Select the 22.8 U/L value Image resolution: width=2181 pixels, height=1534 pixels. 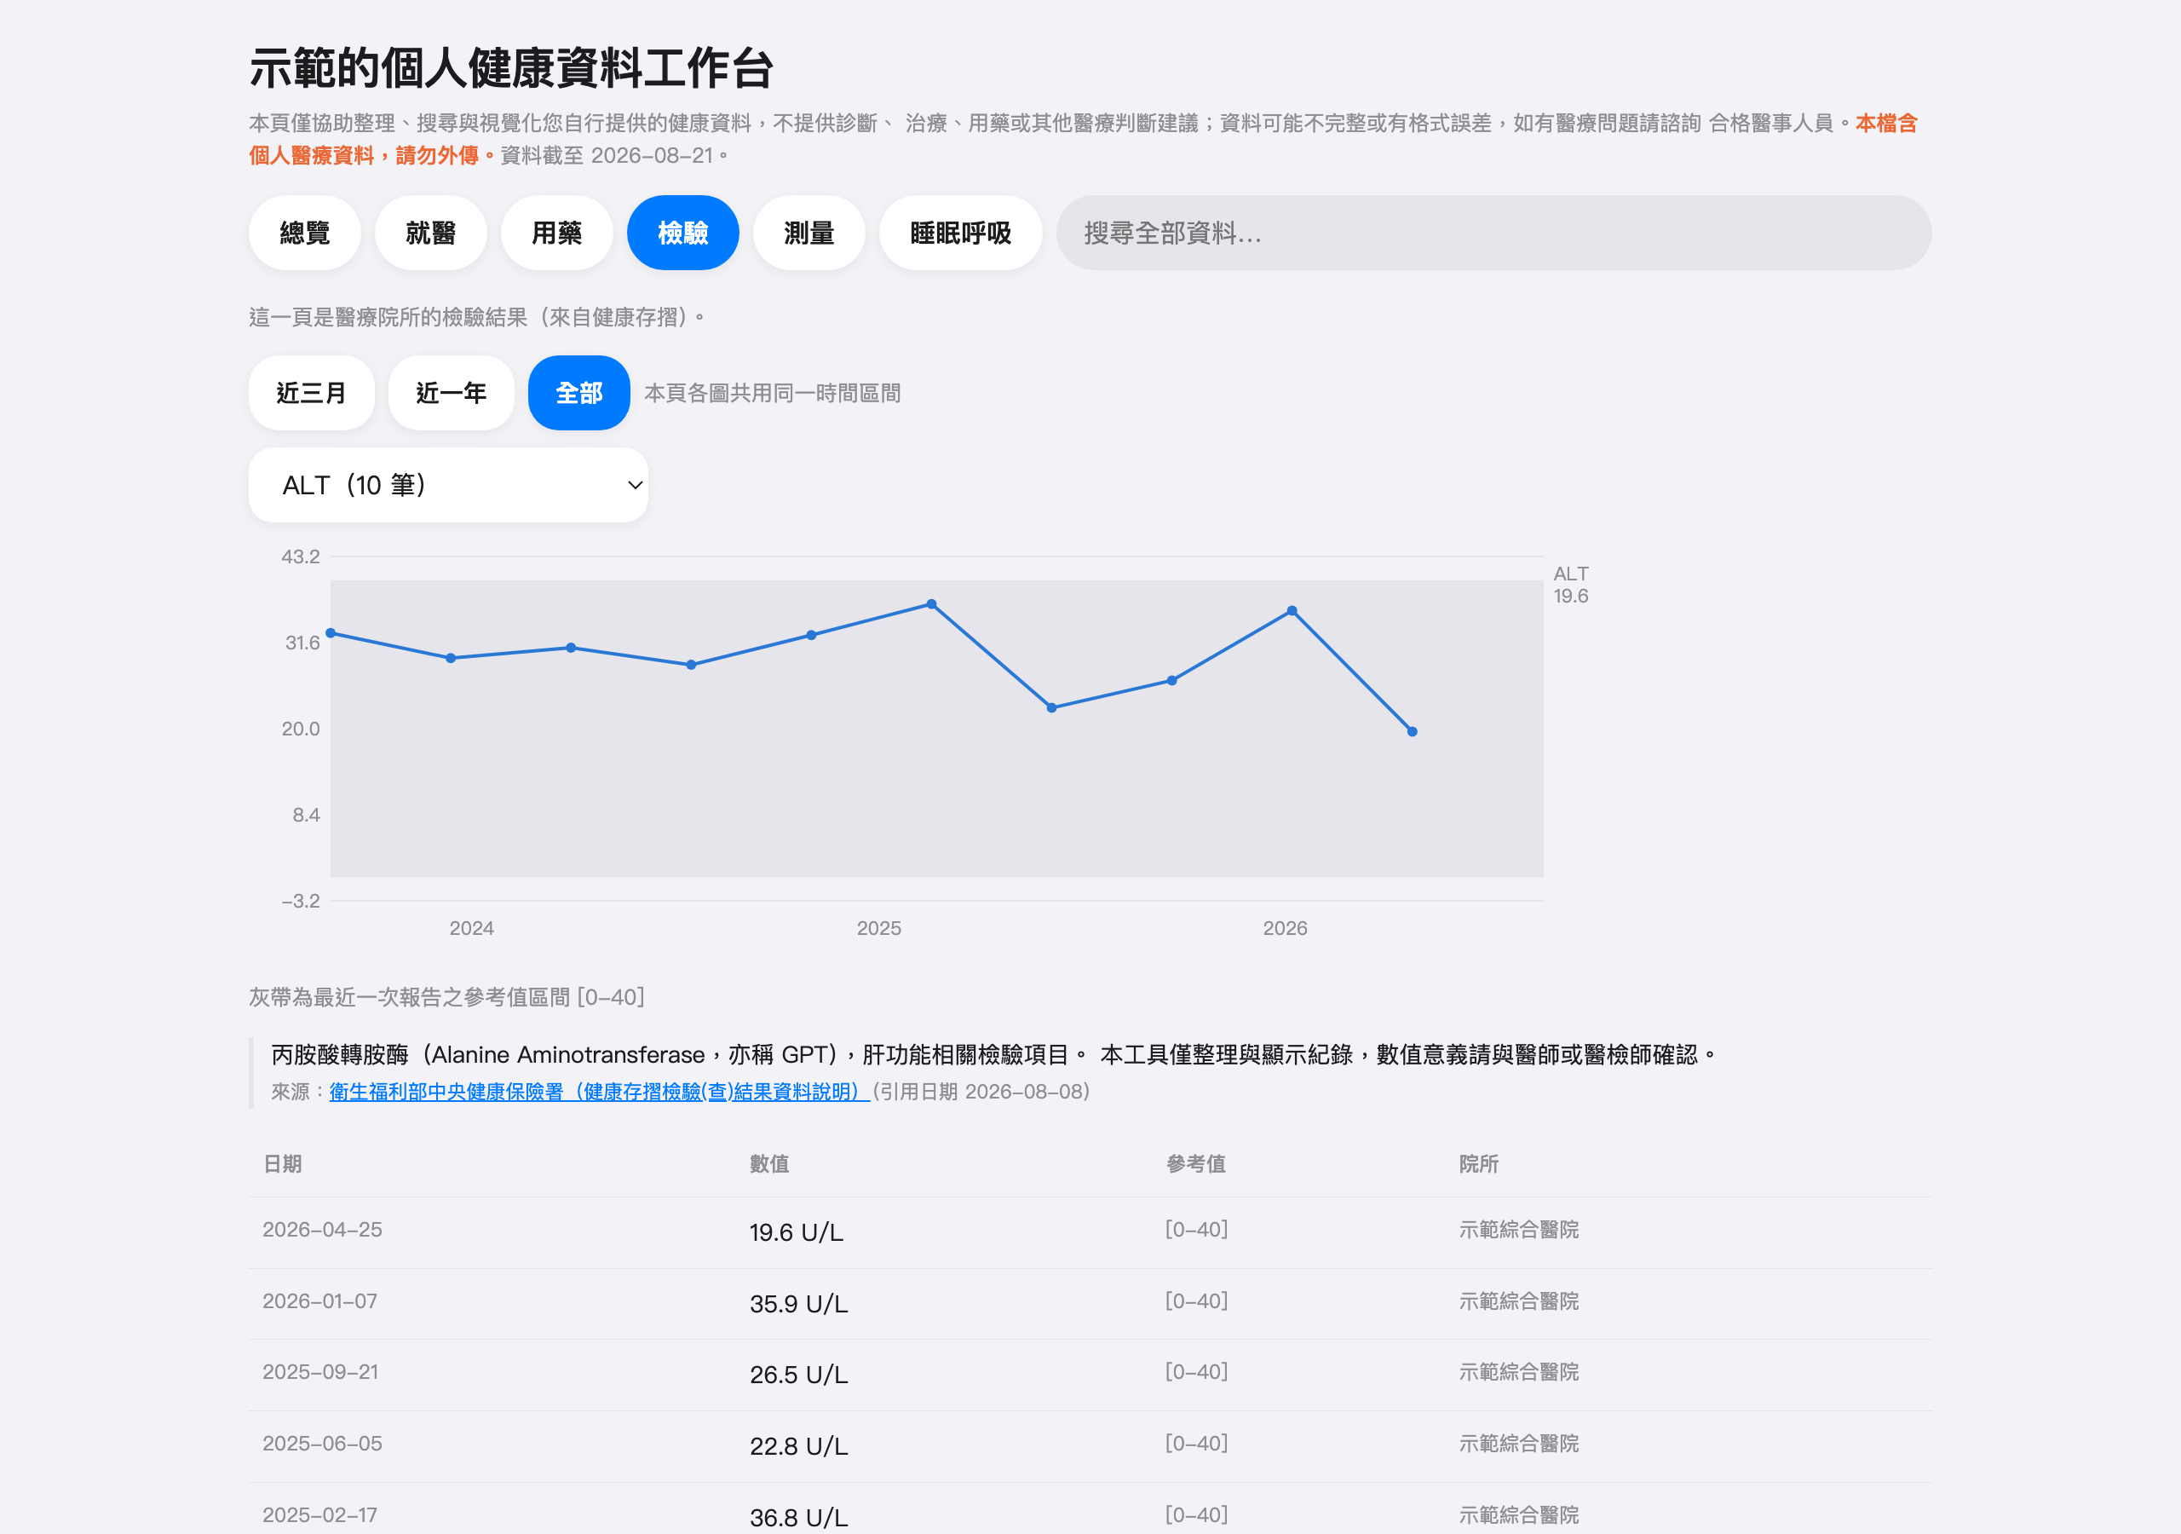click(799, 1445)
